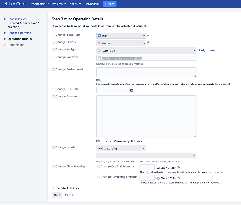Open the comment visibility lock icon
This screenshot has width=241, height=205.
(x=108, y=141)
